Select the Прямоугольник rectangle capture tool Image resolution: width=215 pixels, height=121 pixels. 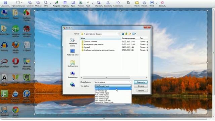pos(18,3)
